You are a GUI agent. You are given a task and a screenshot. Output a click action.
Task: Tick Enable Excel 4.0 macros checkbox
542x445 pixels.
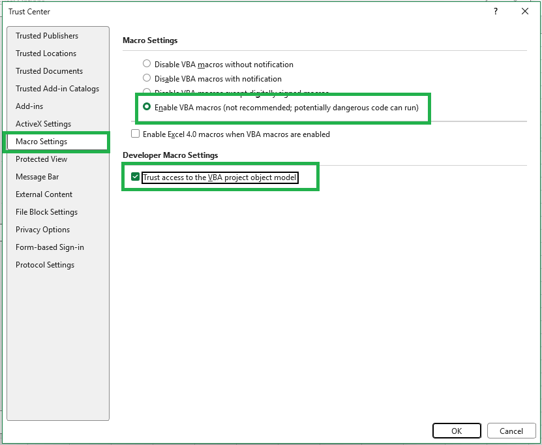pyautogui.click(x=135, y=134)
